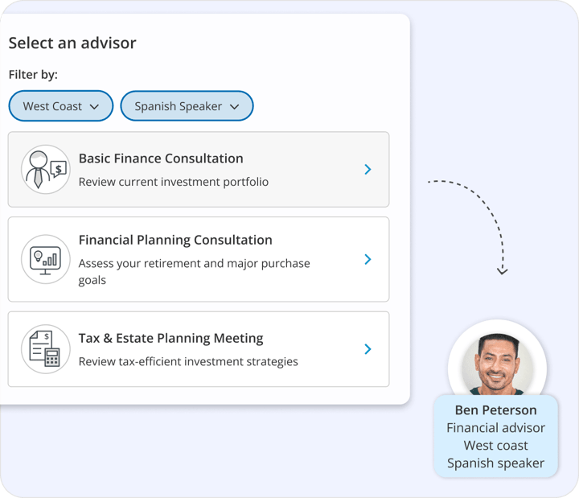This screenshot has width=579, height=498.
Task: Click the monitor chart planning icon
Action: pos(45,259)
